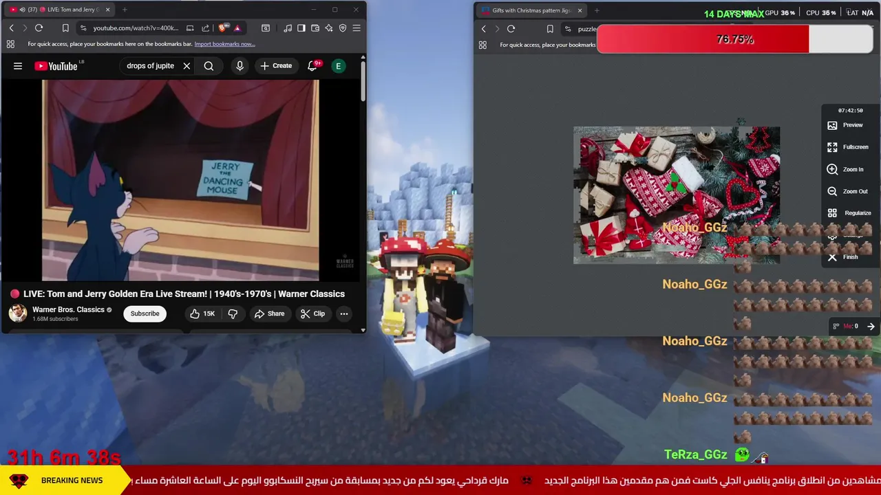Viewport: 881px width, 495px height.
Task: Open the YouTube guide hamburger menu
Action: click(18, 66)
